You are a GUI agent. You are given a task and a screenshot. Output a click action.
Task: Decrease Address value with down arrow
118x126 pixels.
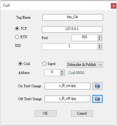point(62,74)
